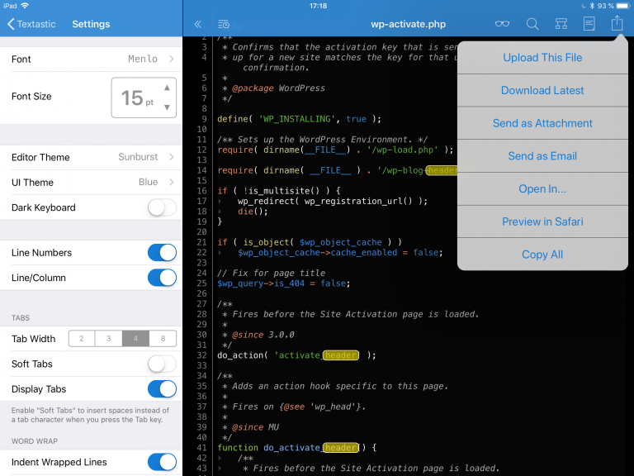This screenshot has width=634, height=476.
Task: Tap the Bluetooth status icon
Action: point(592,6)
